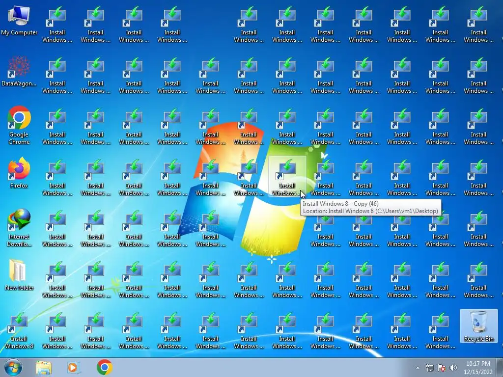503x377 pixels.
Task: Select Install Windows shortcut right of My Computer
Action: tap(57, 25)
